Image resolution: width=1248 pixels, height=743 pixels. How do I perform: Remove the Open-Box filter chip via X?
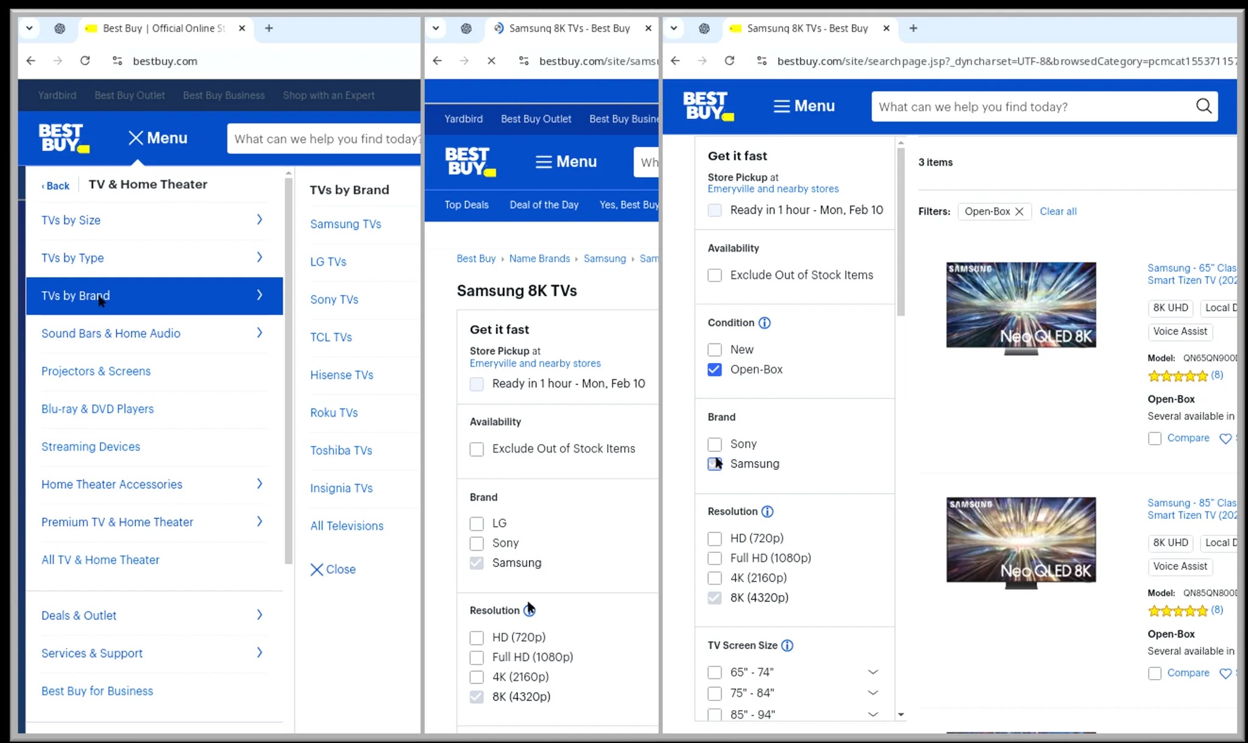click(x=1019, y=211)
